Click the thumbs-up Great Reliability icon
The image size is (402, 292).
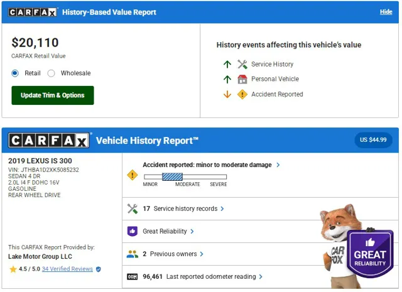click(132, 231)
